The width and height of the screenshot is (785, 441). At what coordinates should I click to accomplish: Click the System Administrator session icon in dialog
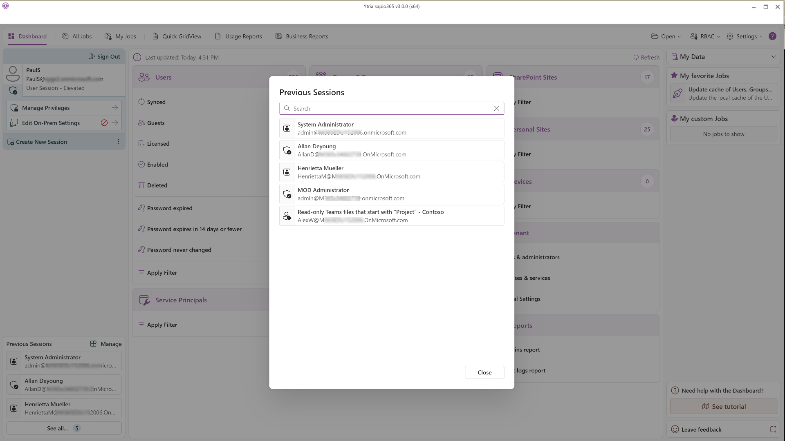[x=287, y=128]
